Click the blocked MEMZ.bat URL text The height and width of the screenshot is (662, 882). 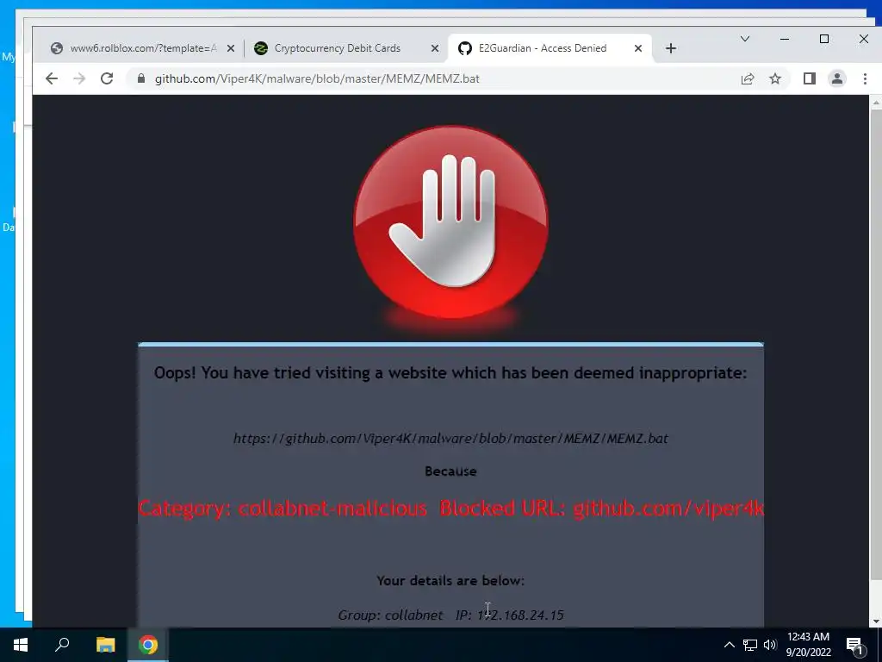coord(450,439)
